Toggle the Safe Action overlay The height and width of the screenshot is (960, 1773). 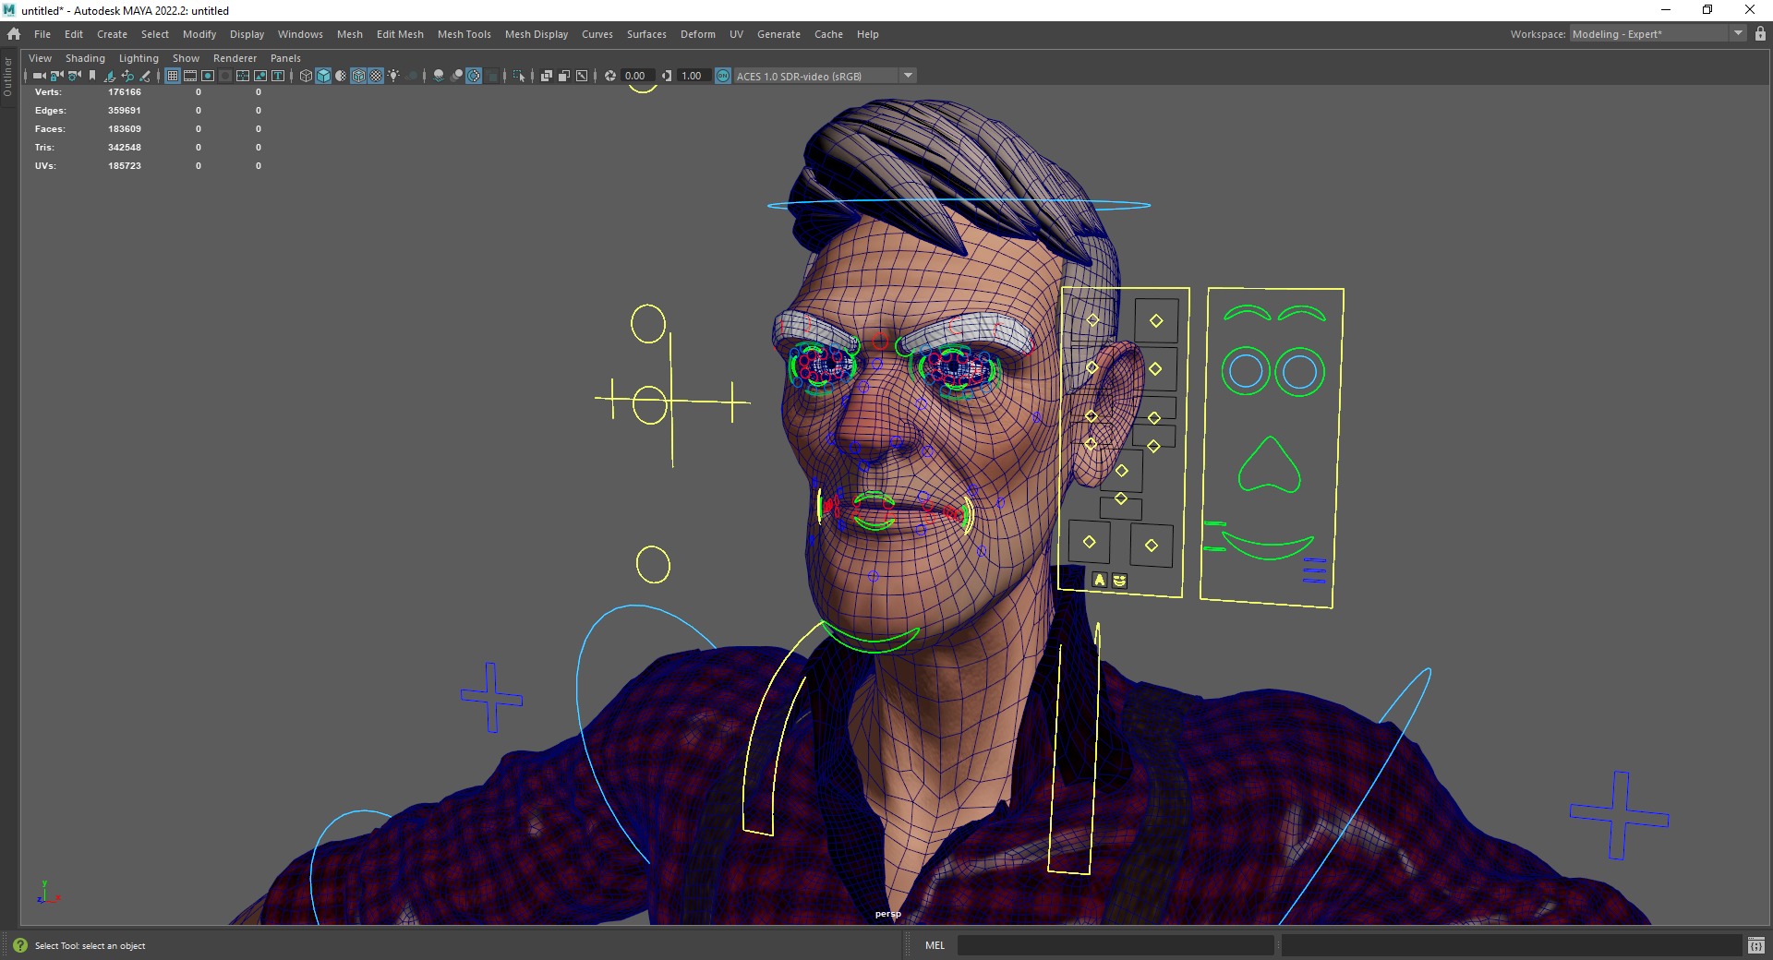click(x=260, y=76)
